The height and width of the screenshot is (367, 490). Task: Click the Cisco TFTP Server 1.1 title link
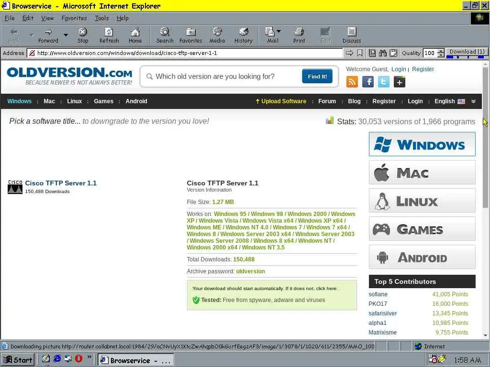tap(61, 183)
